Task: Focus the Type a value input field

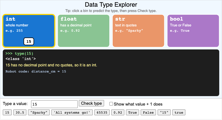Action: (x=54, y=104)
